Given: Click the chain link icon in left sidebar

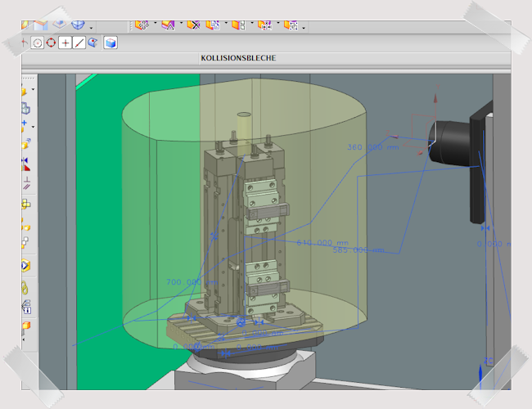Looking at the screenshot, I should click(x=26, y=287).
